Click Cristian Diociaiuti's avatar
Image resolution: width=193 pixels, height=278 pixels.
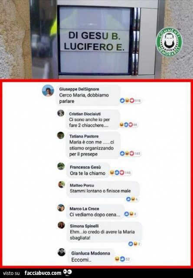click(61, 113)
